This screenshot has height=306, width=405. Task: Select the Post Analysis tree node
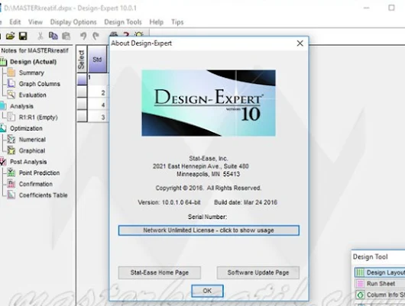pos(28,162)
